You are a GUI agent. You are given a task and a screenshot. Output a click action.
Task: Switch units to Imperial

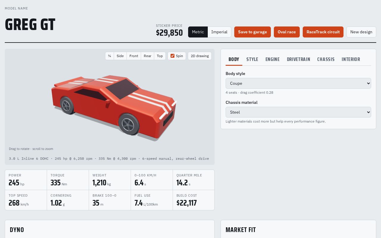coord(219,32)
